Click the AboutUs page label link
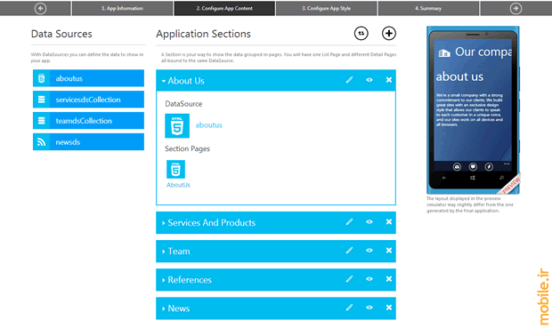The height and width of the screenshot is (328, 552). (x=178, y=185)
